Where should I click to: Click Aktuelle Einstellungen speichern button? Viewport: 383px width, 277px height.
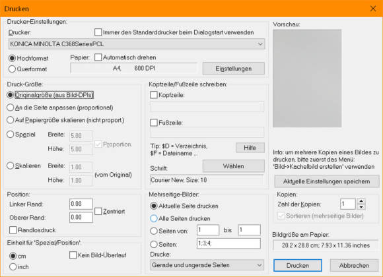tap(327, 181)
